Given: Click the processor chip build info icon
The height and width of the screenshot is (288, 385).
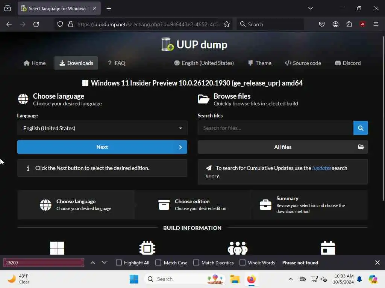Looking at the screenshot, I should pos(147,248).
